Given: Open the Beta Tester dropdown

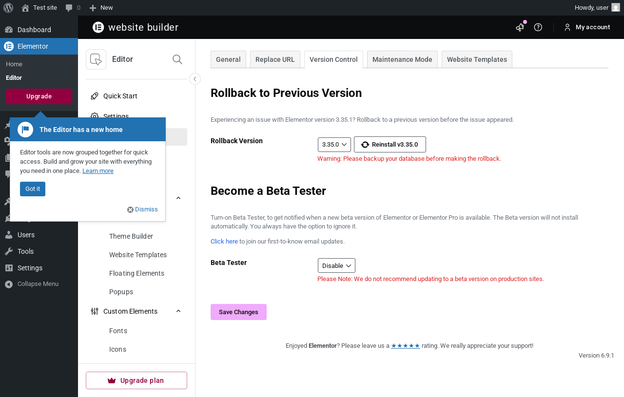Looking at the screenshot, I should (336, 265).
